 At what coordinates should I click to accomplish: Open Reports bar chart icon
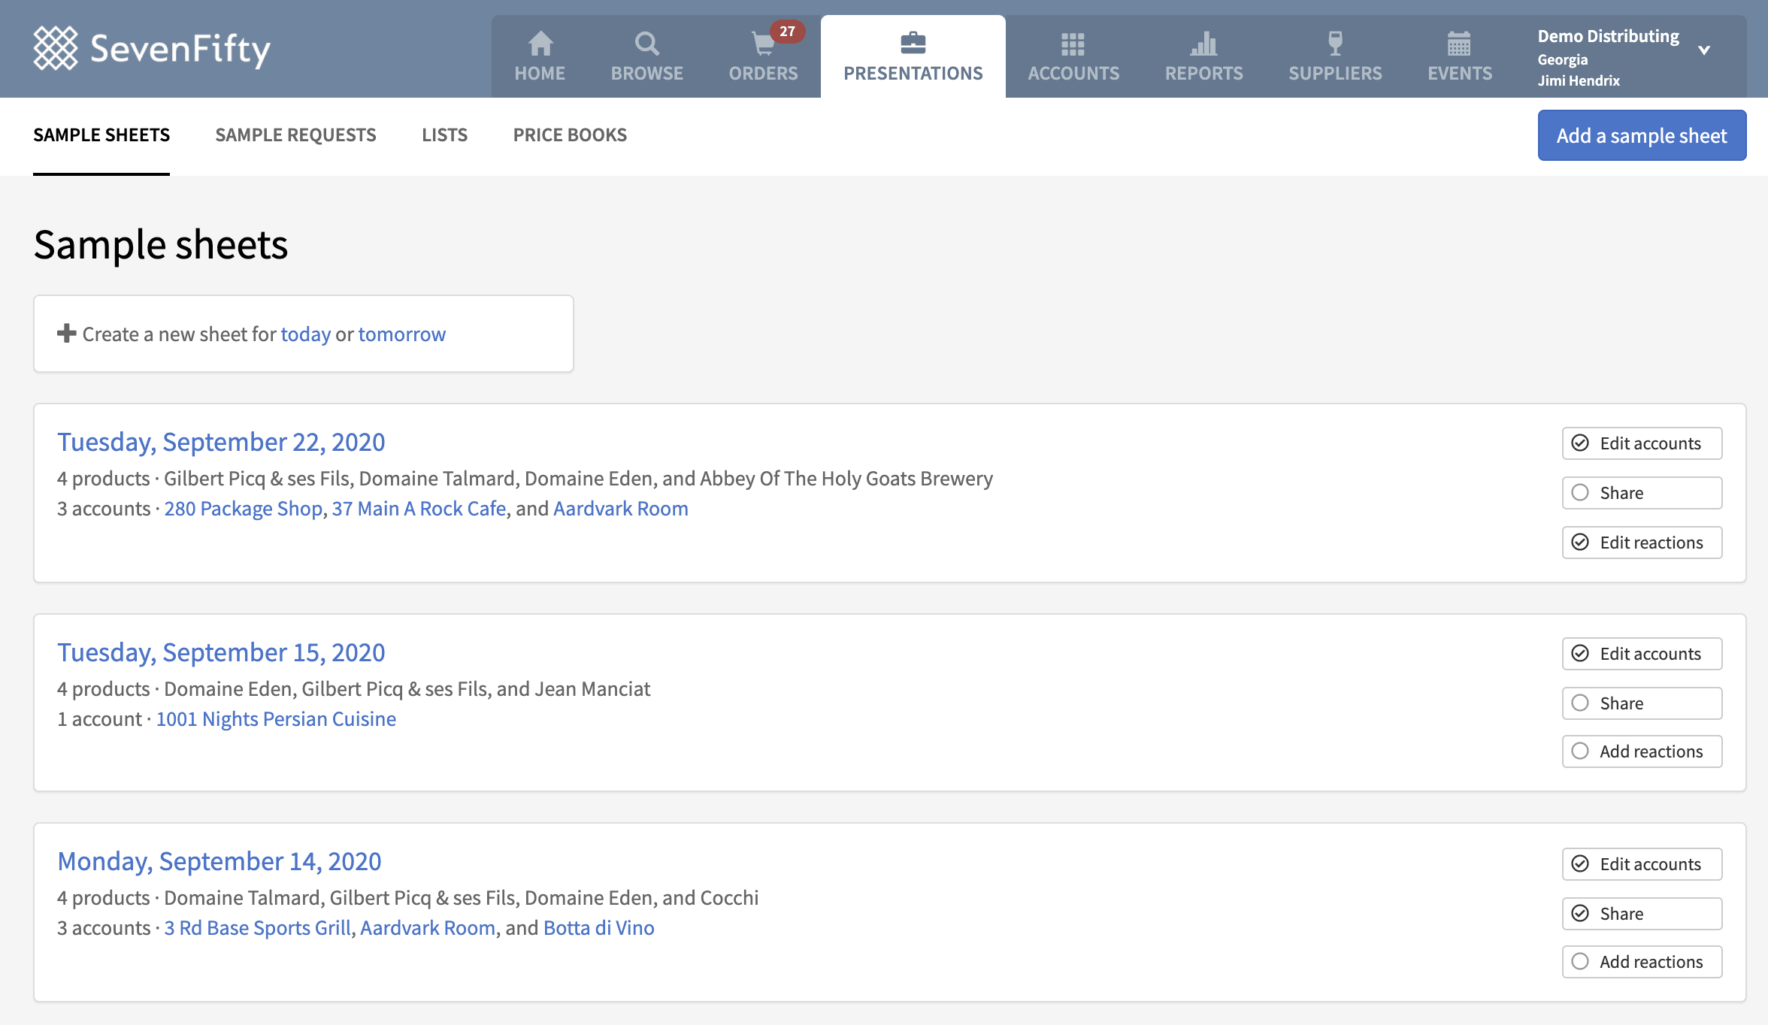point(1203,44)
